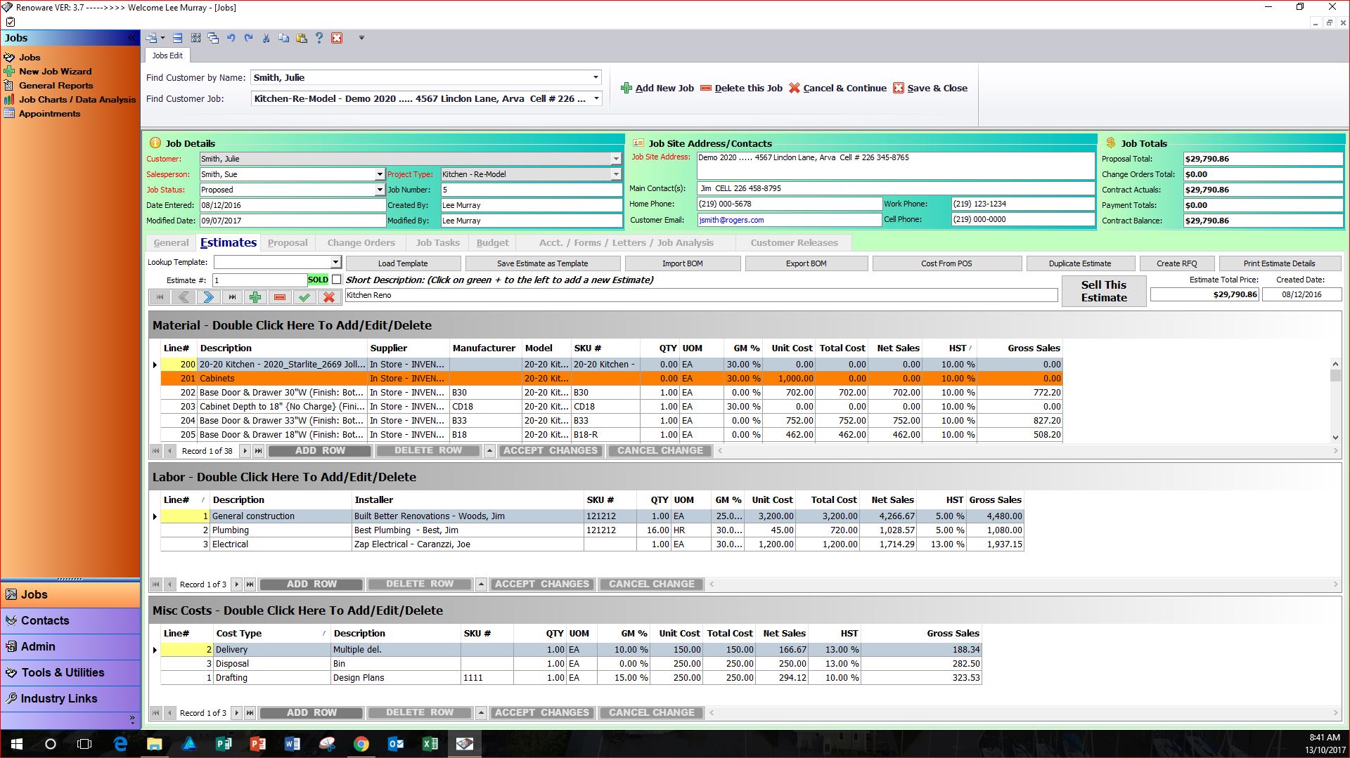Open the Tools & Utilities section
This screenshot has width=1350, height=758.
pyautogui.click(x=70, y=673)
